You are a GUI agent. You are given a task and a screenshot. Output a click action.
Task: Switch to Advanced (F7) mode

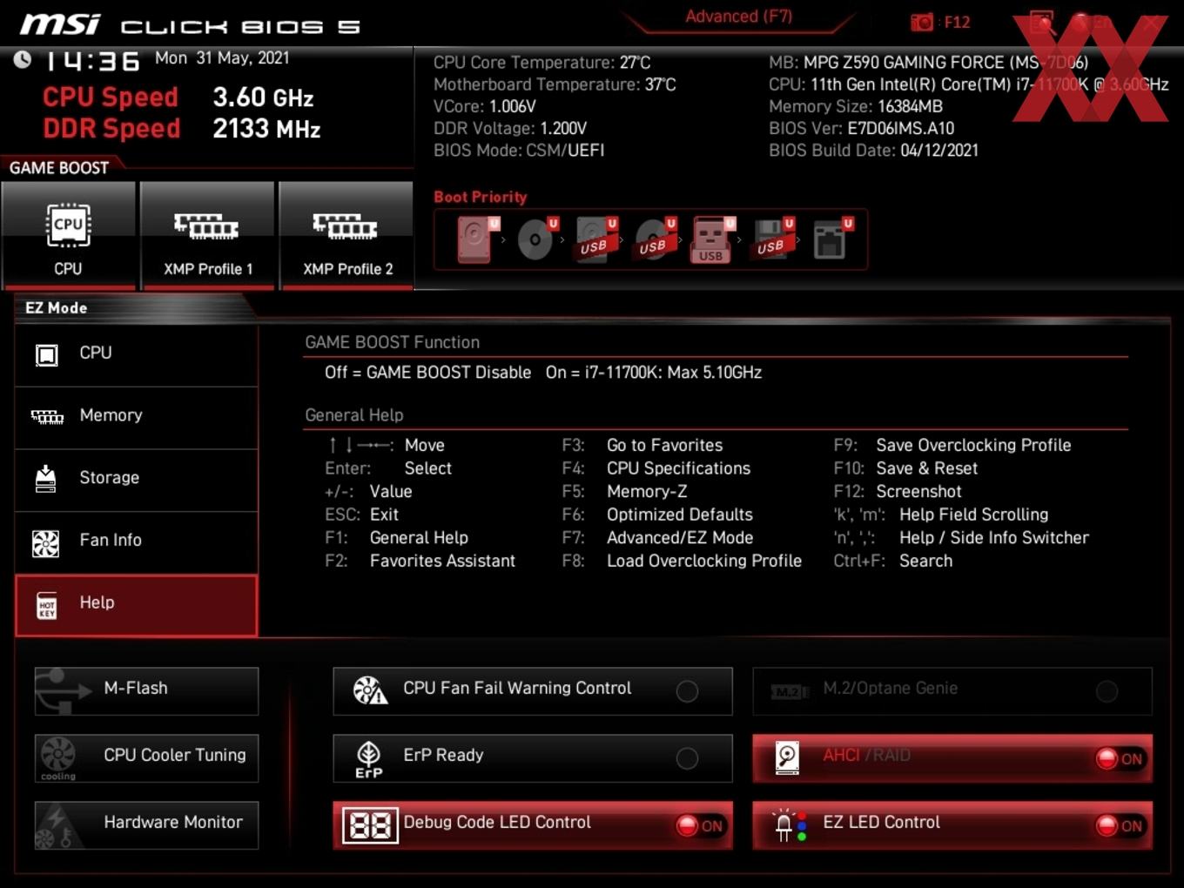(738, 17)
